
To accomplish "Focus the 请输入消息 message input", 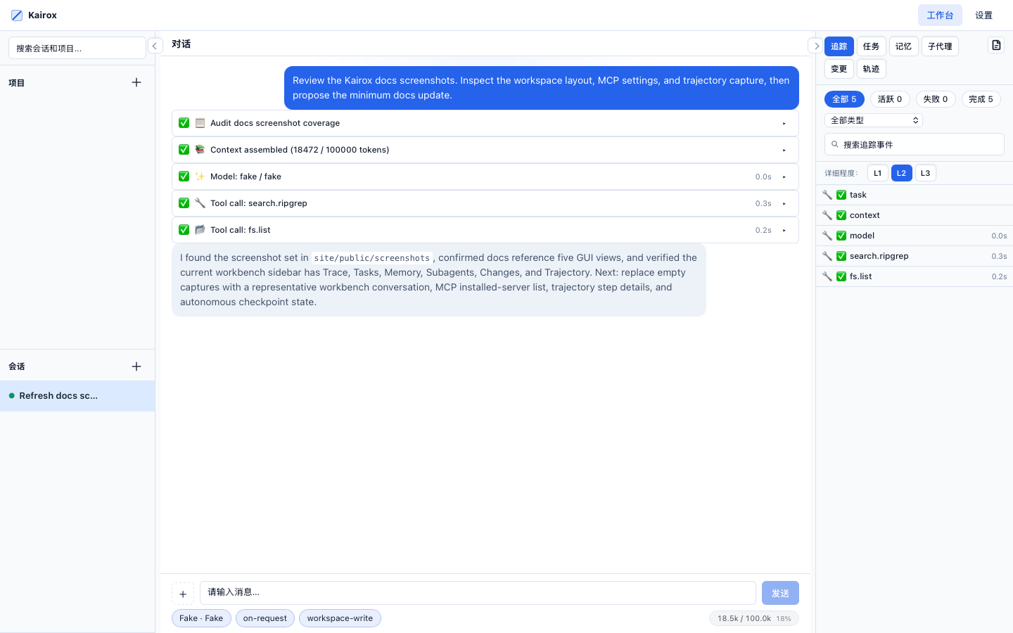I will (x=478, y=593).
